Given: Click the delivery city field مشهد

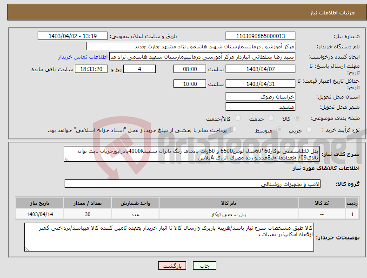Looking at the screenshot, I should (260, 107).
